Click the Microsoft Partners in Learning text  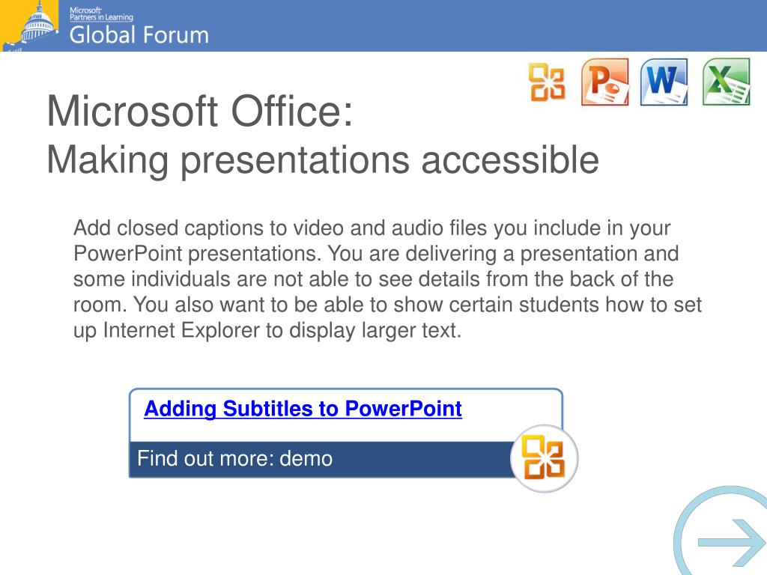[x=101, y=13]
